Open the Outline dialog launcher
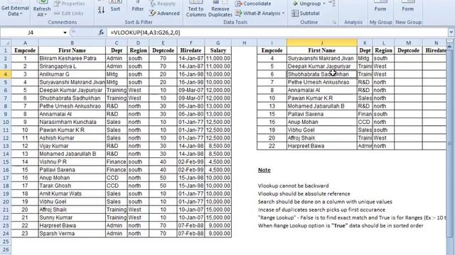Image resolution: width=455 pixels, height=255 pixels. click(334, 22)
